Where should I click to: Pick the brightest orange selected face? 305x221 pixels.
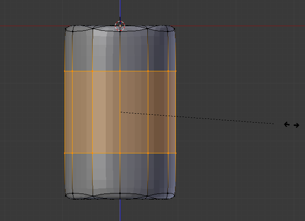[99, 112]
